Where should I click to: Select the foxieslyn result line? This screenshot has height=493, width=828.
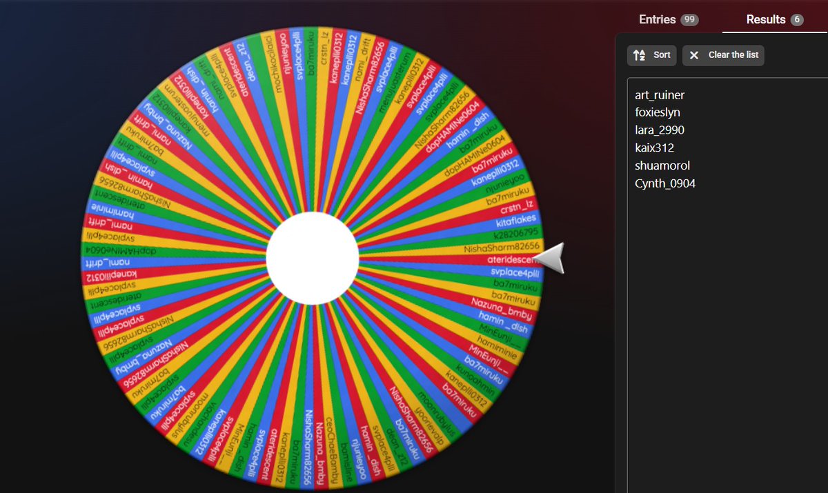658,112
